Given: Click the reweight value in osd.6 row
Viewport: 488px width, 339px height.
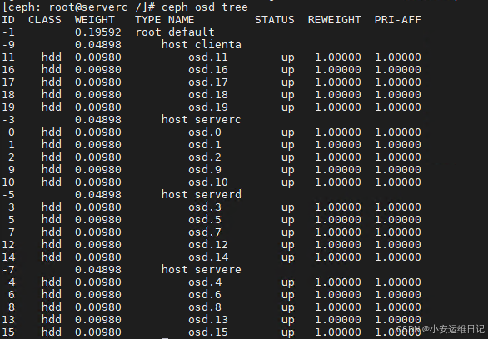Looking at the screenshot, I should (338, 295).
